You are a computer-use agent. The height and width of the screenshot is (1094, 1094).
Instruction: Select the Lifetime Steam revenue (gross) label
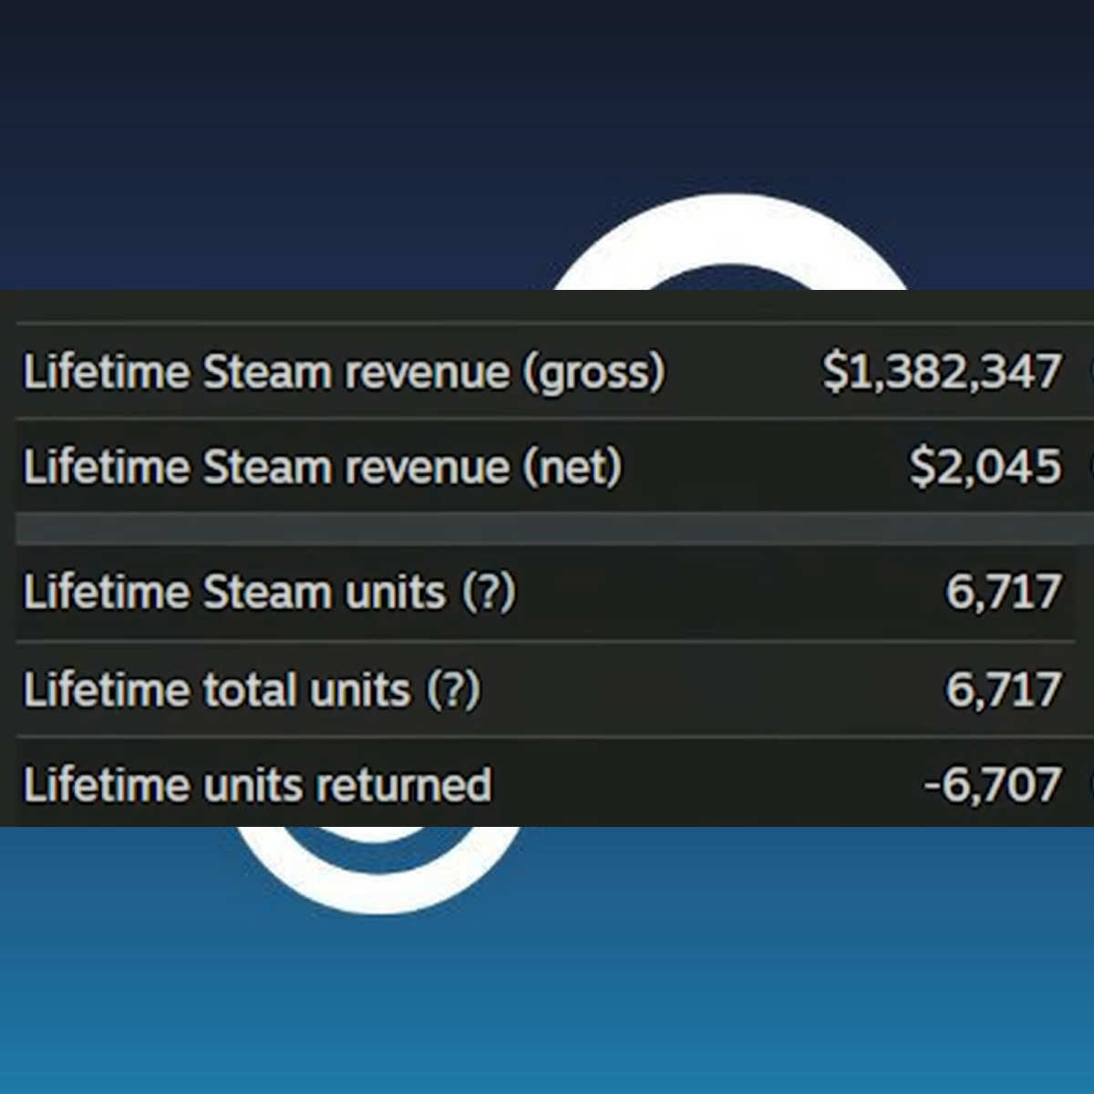tap(344, 373)
